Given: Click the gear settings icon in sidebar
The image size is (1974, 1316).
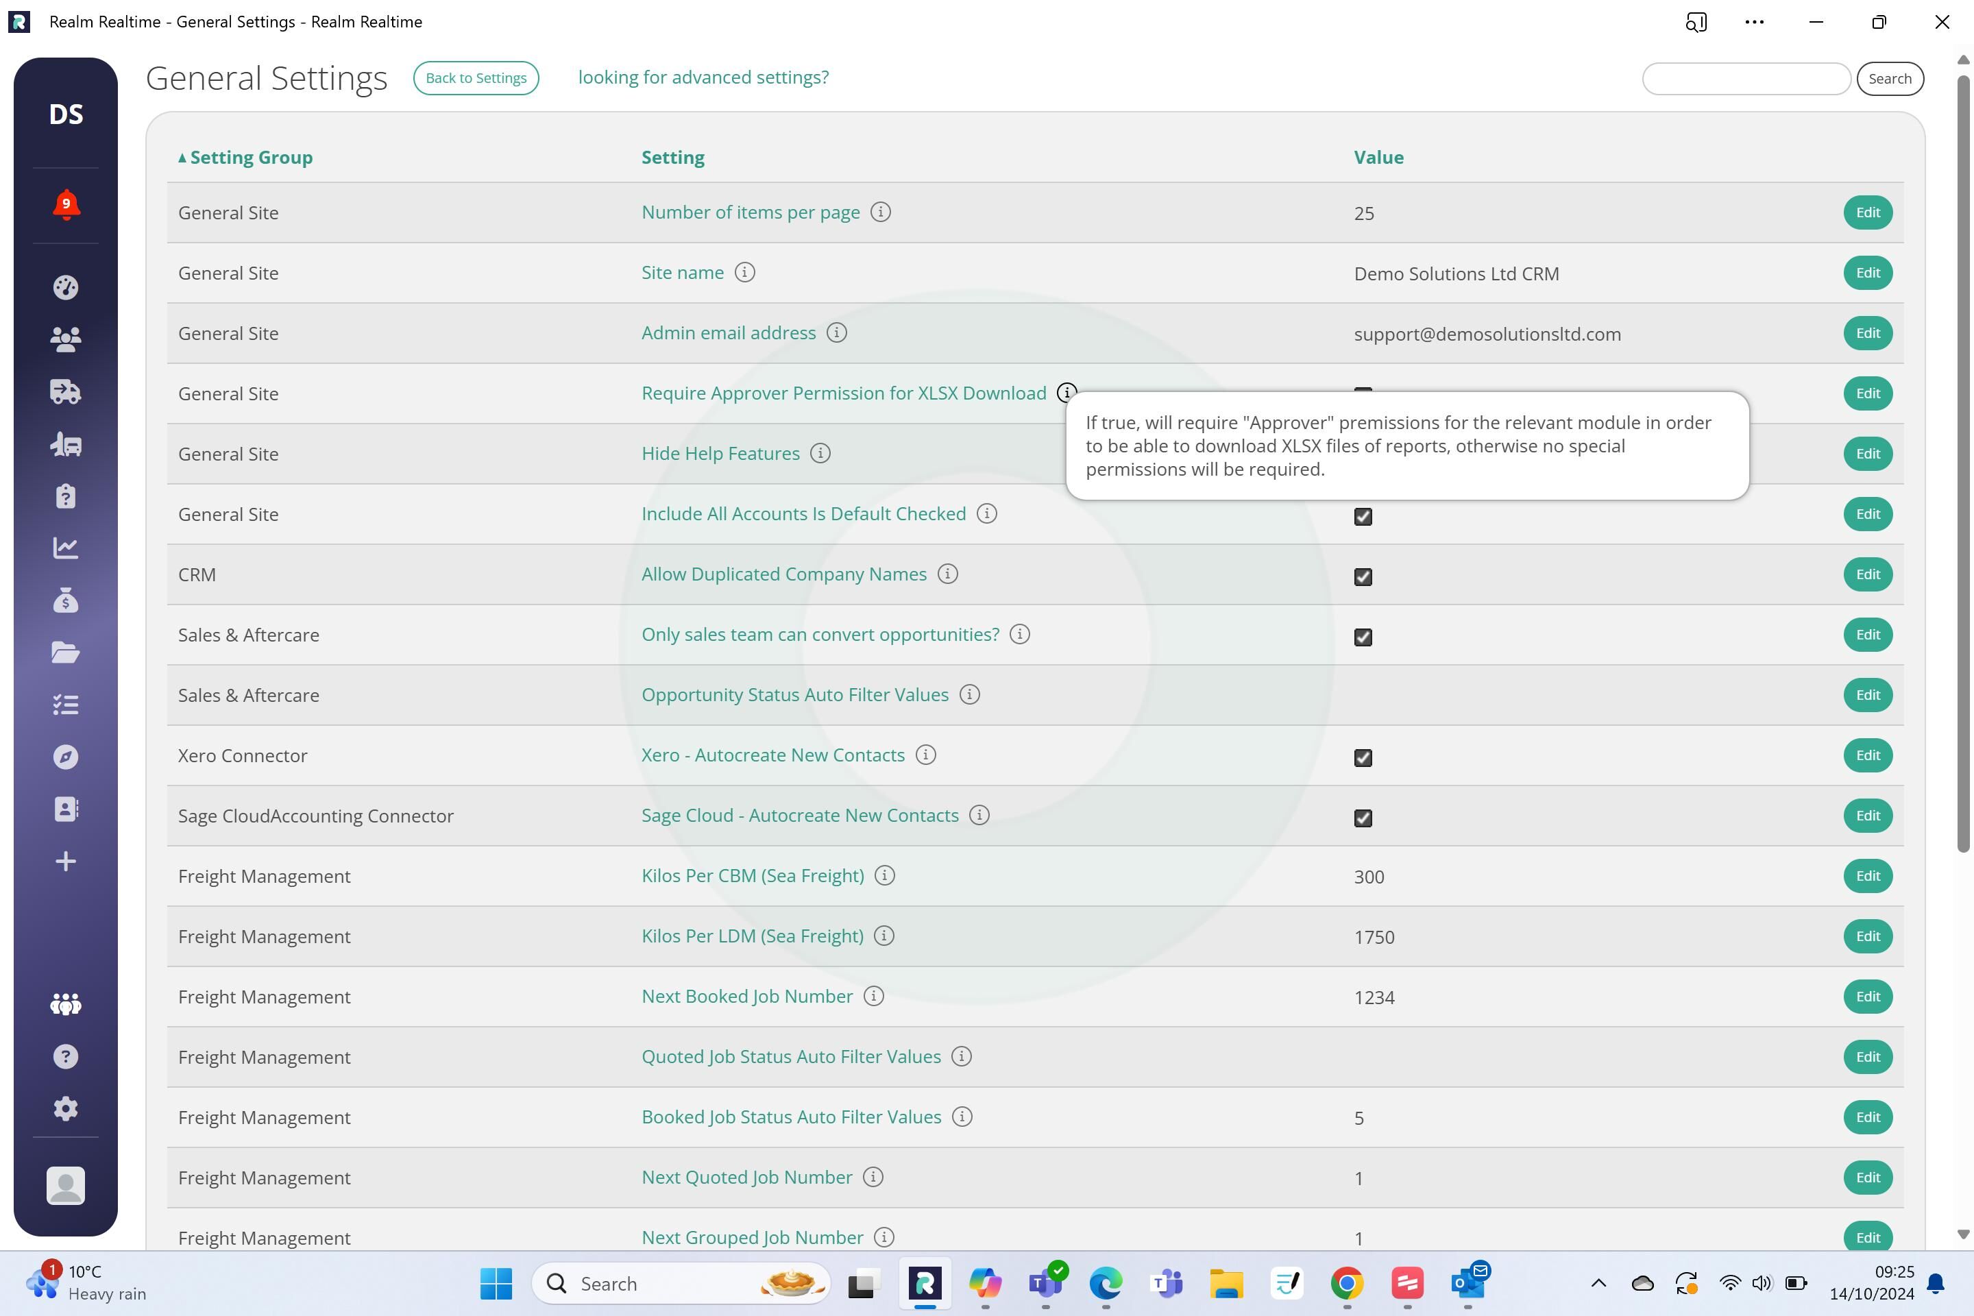Looking at the screenshot, I should pos(66,1108).
